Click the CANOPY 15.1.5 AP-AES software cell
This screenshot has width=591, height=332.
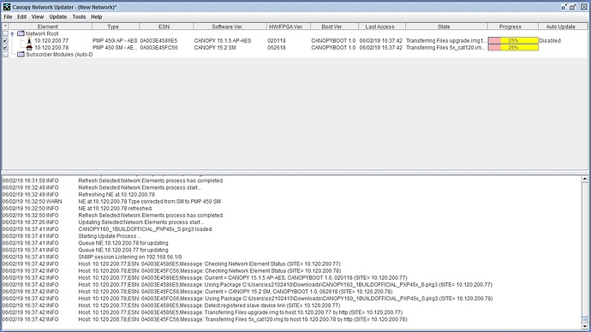[x=223, y=40]
